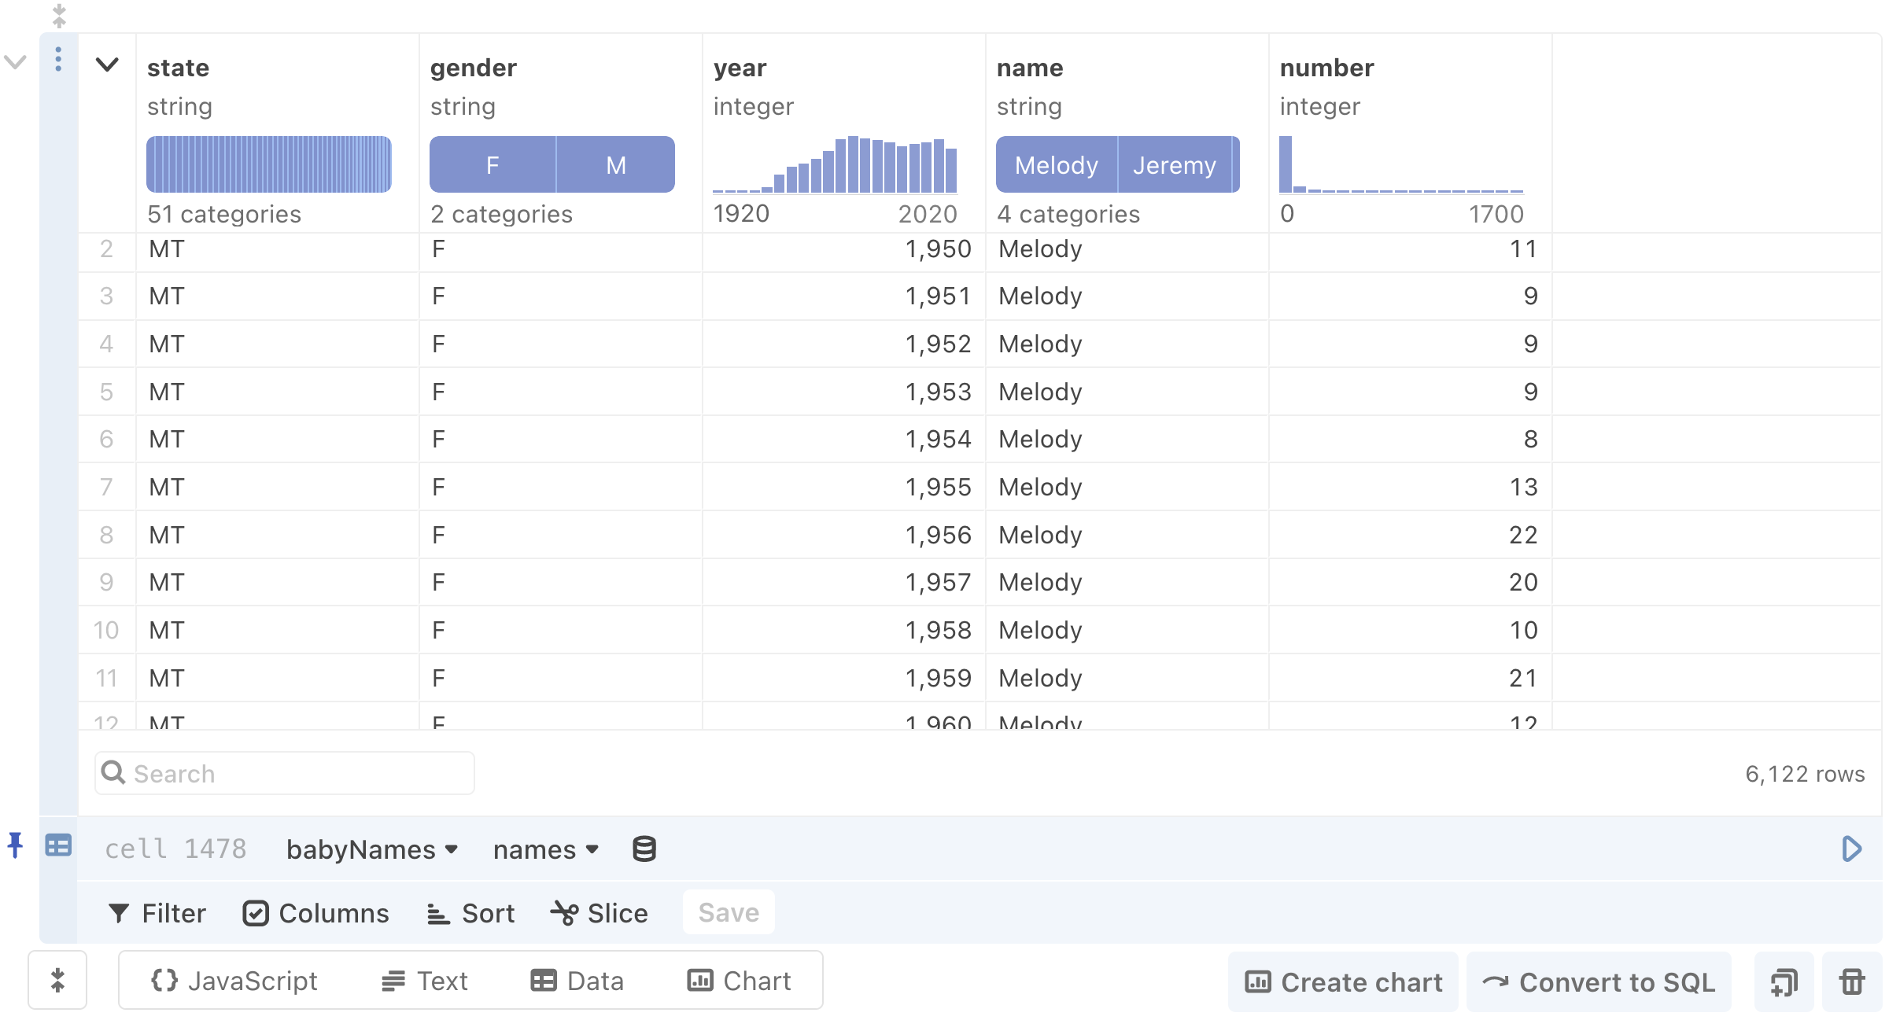Click the data table cell icon next to the pin
1900x1031 pixels.
click(x=57, y=847)
